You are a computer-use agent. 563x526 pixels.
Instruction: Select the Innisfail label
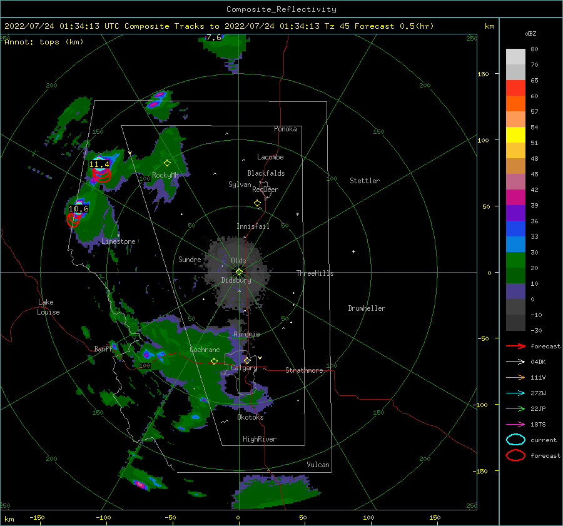(253, 226)
